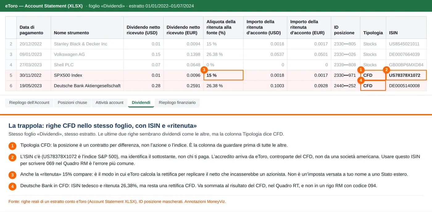Select row number 6 header
The height and width of the screenshot is (212, 432).
click(11, 86)
